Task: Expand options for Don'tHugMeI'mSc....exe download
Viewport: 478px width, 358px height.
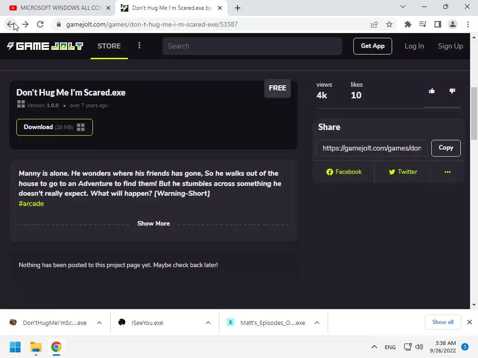Action: 99,323
